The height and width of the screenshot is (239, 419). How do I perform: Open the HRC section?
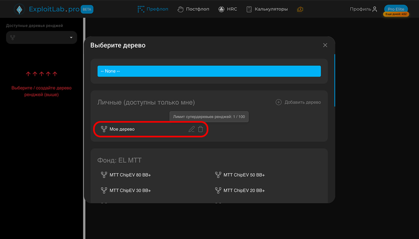coord(227,9)
